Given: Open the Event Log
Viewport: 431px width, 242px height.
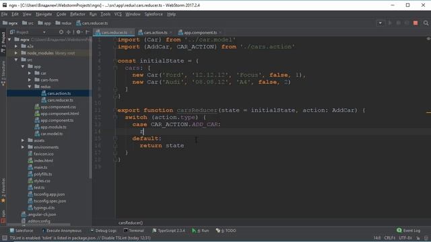Looking at the screenshot, I should pos(409,231).
